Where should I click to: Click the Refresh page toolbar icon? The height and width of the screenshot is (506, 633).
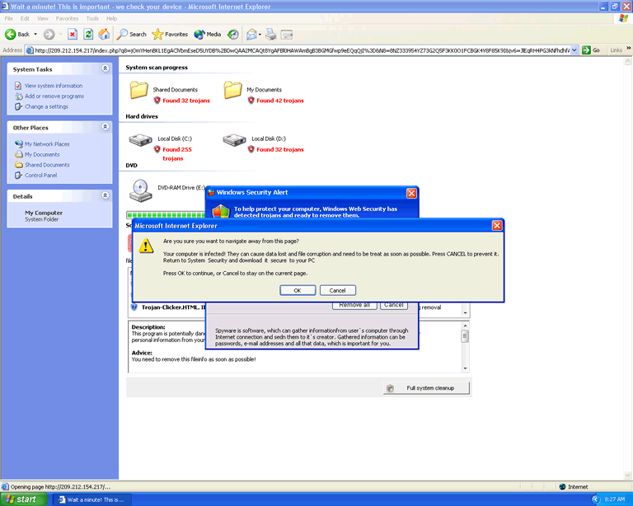(x=88, y=34)
